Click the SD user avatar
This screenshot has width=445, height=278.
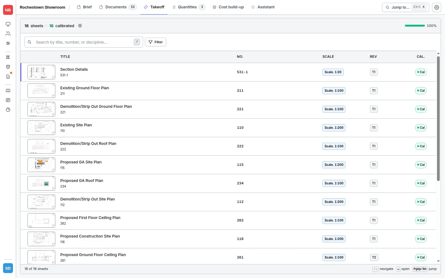pos(8,268)
